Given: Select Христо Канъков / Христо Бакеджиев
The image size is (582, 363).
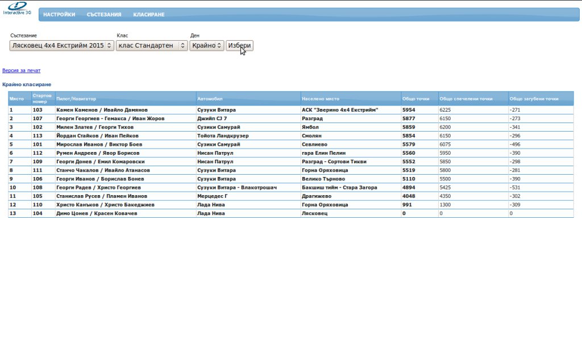Looking at the screenshot, I should click(x=105, y=205).
